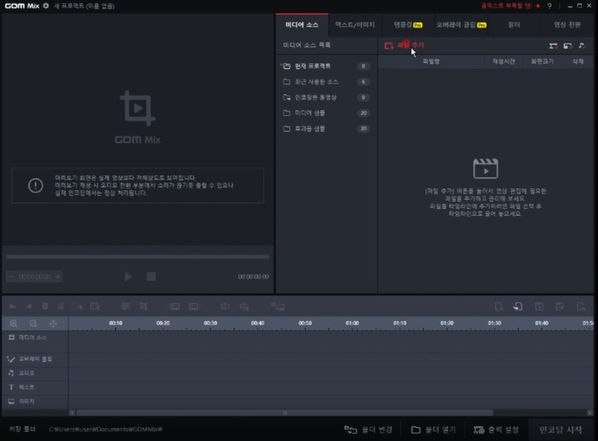This screenshot has width=598, height=441.
Task: Click the delete trash icon in timeline toolbar
Action: [x=45, y=306]
